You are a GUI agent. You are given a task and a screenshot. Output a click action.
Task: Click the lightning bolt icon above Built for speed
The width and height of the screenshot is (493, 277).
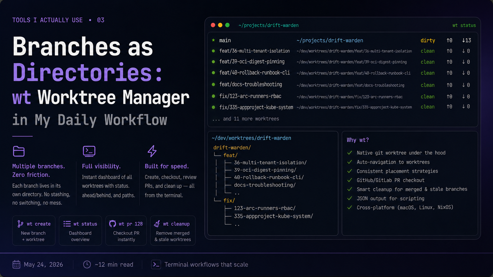pyautogui.click(x=152, y=151)
